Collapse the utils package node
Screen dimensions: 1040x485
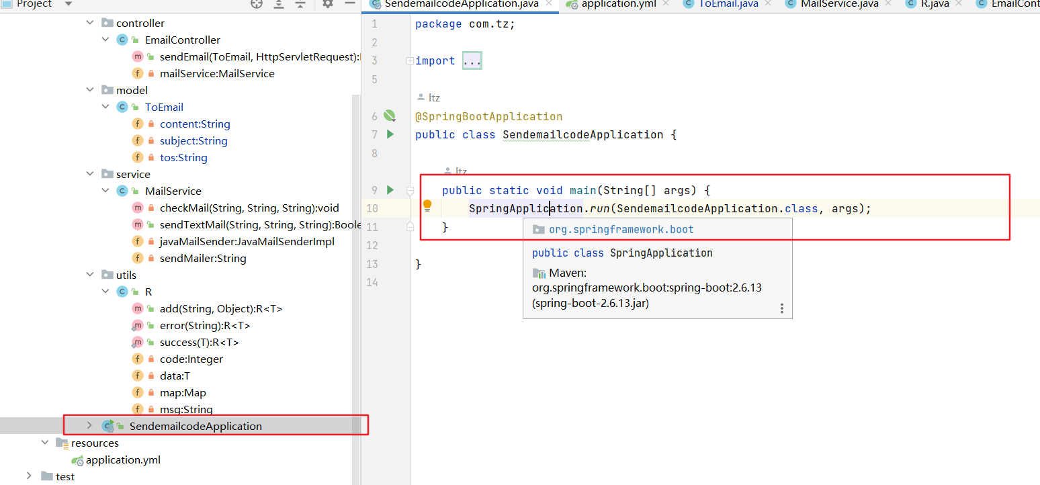tap(91, 275)
